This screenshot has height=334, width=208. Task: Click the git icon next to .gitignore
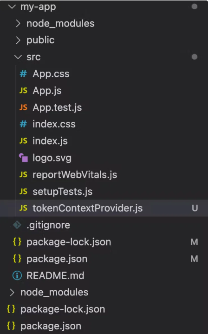tap(17, 225)
